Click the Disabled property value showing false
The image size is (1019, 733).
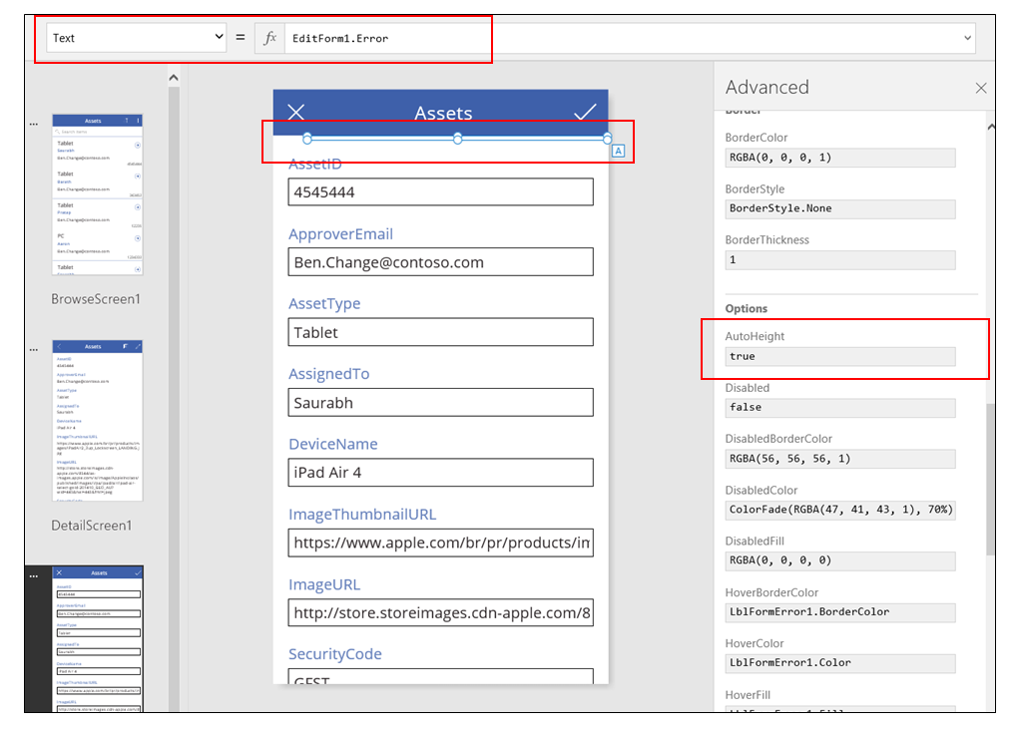839,408
